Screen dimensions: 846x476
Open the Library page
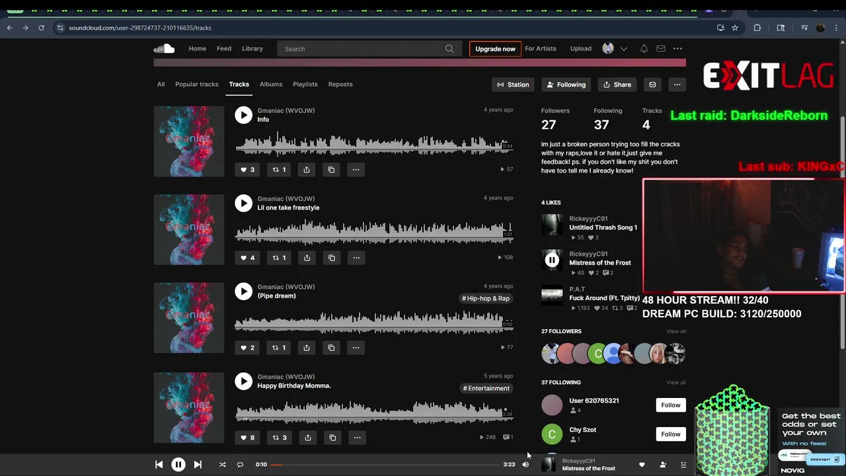pos(252,49)
